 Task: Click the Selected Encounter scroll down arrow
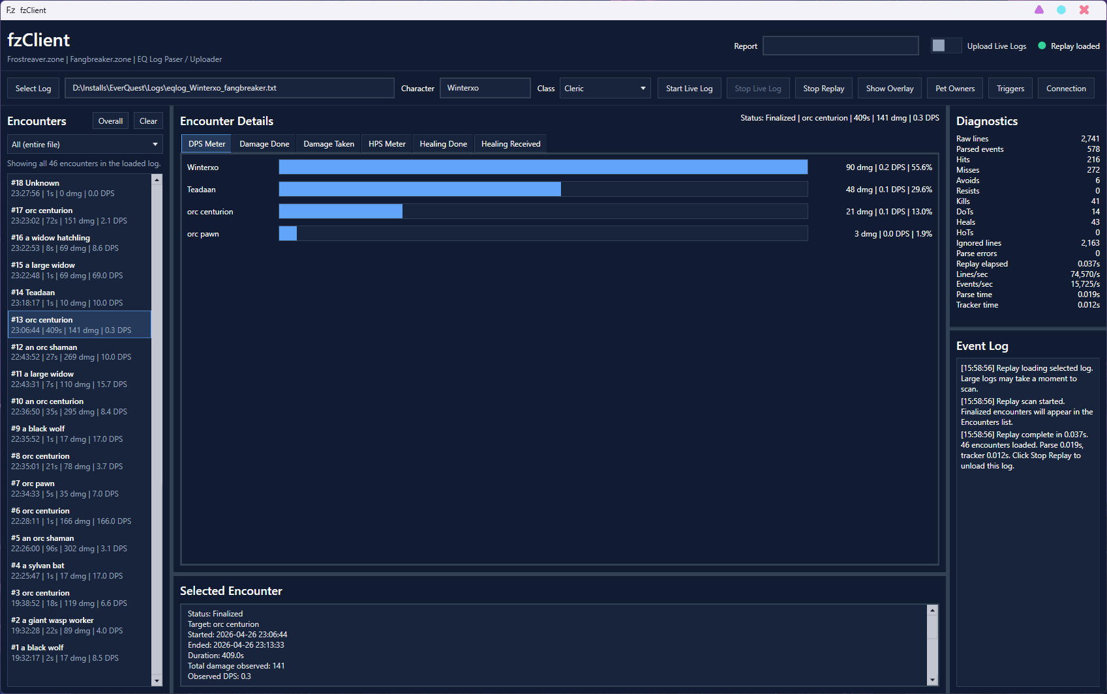pyautogui.click(x=932, y=680)
